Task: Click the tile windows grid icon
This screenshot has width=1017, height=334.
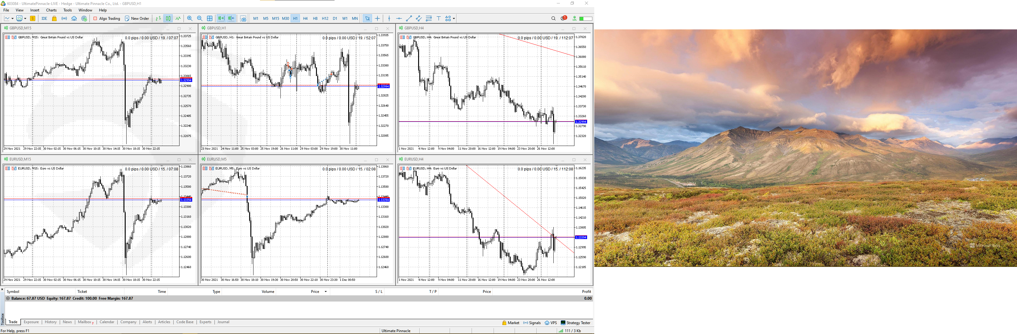Action: pyautogui.click(x=210, y=19)
